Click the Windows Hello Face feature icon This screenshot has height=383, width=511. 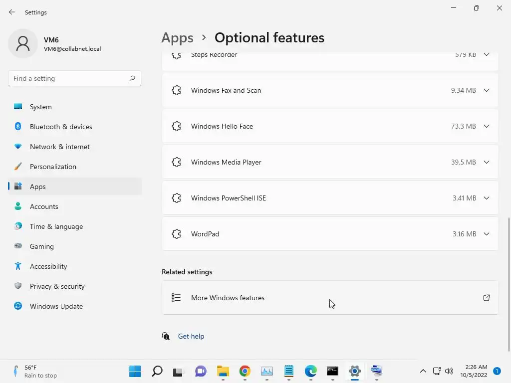(176, 126)
